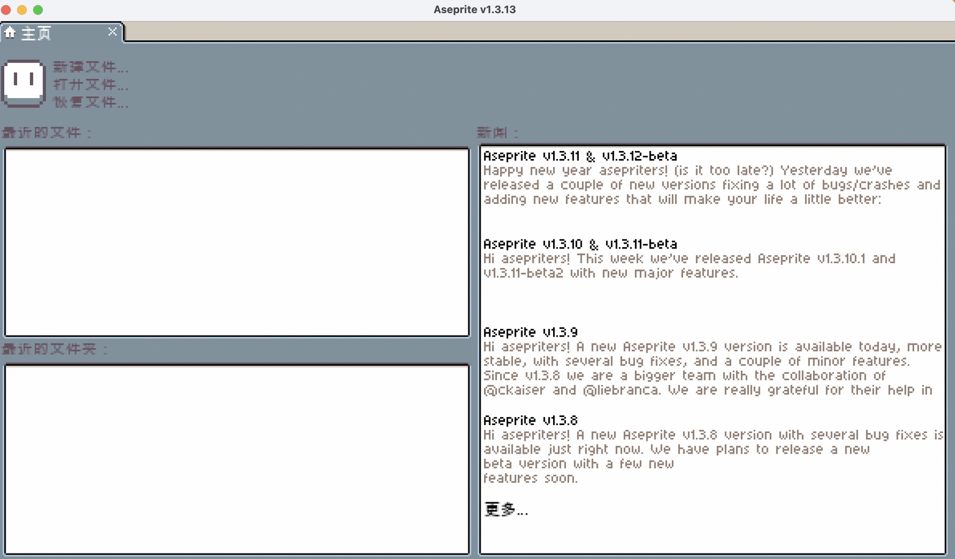Open news headline Aseprite v1.3.11 & v1.3.12-beta

click(x=580, y=156)
